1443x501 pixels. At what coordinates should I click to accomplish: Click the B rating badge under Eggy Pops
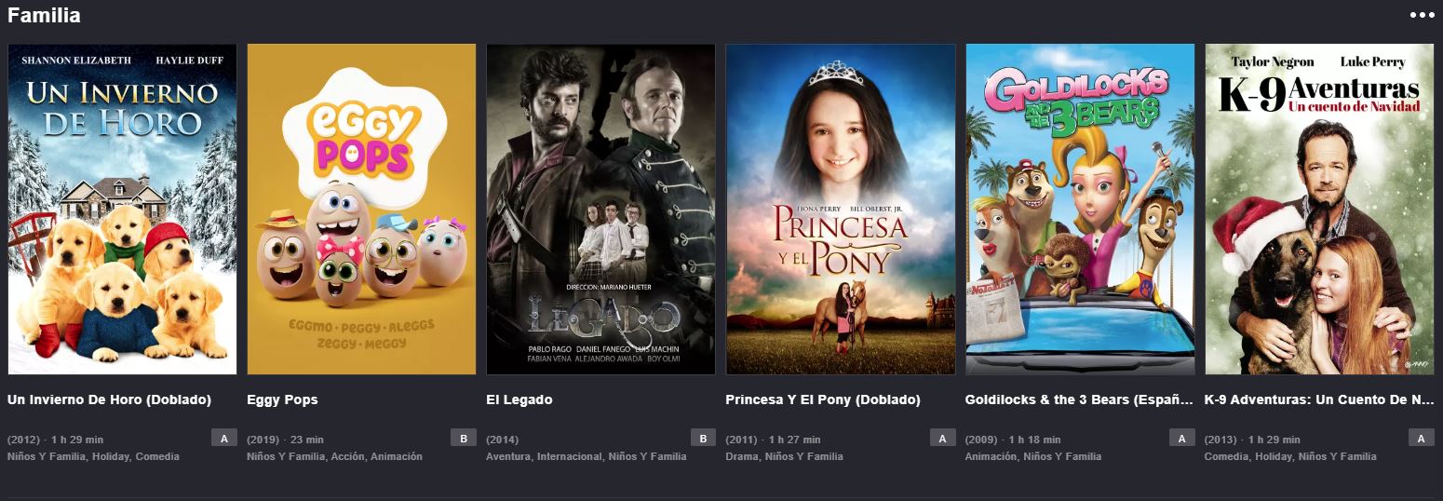pos(464,438)
